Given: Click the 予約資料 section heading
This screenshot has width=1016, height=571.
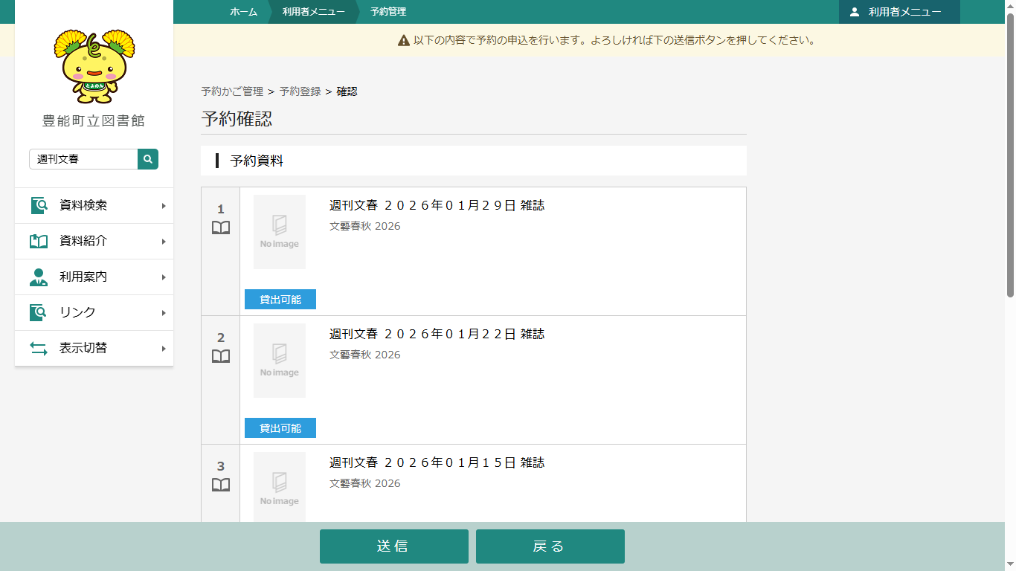Looking at the screenshot, I should pos(257,161).
